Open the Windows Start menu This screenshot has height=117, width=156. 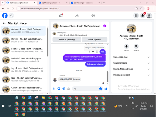coord(3,106)
